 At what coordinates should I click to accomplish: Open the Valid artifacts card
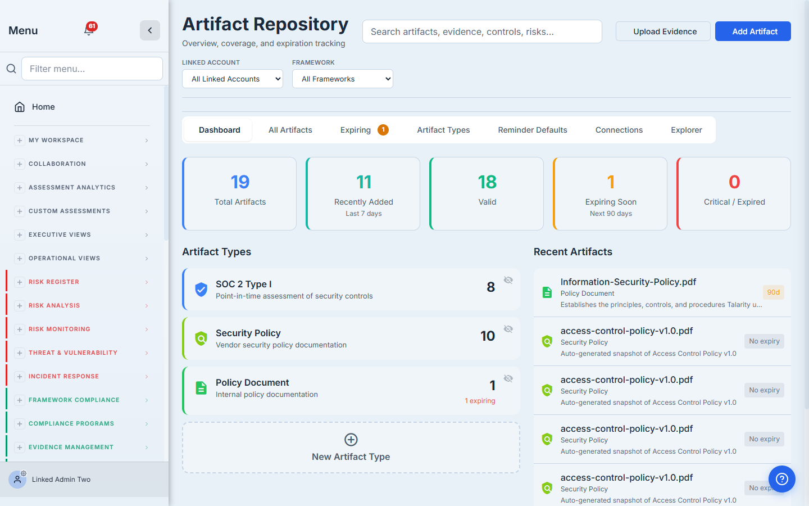487,193
